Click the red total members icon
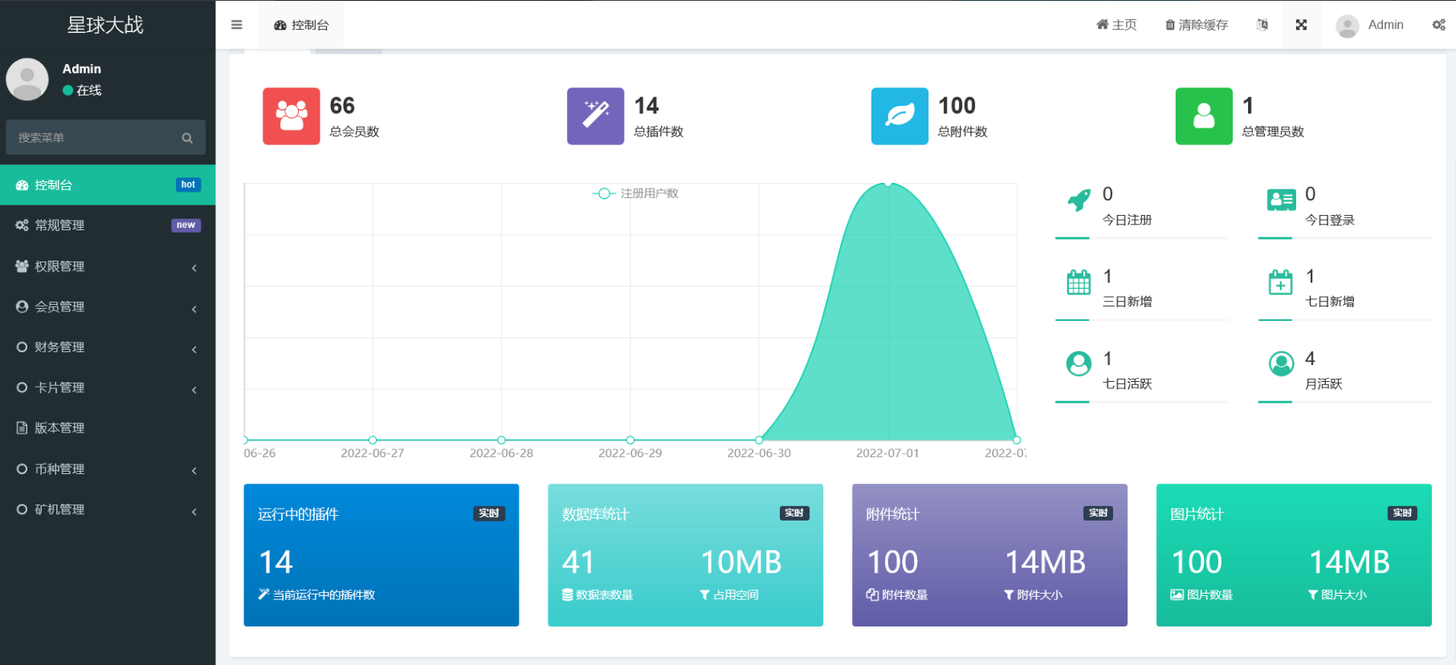This screenshot has height=665, width=1456. (291, 116)
